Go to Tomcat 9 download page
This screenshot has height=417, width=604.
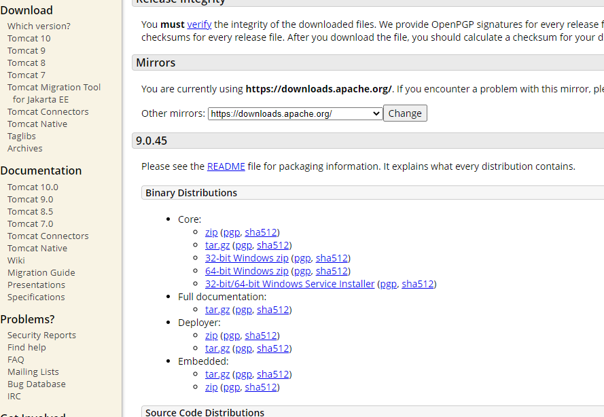tap(26, 51)
